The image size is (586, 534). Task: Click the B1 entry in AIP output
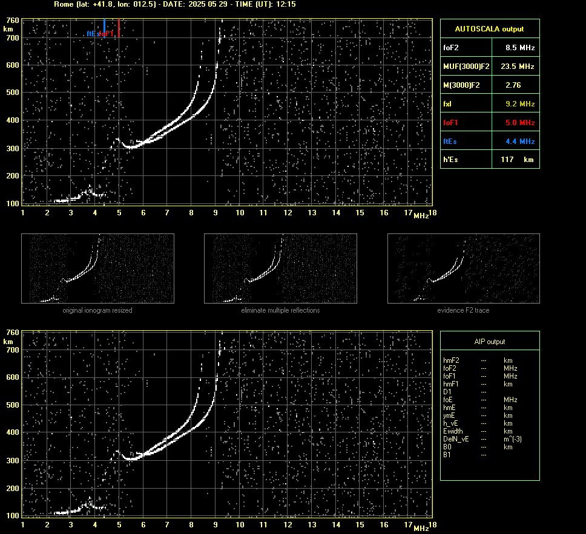point(465,455)
